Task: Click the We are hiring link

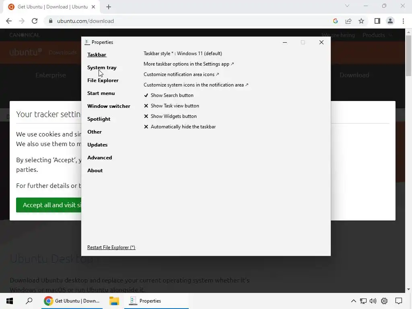Action: tap(338, 35)
